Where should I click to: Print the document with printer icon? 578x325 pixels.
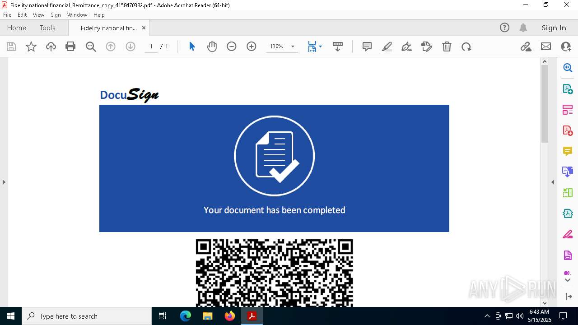(70, 46)
